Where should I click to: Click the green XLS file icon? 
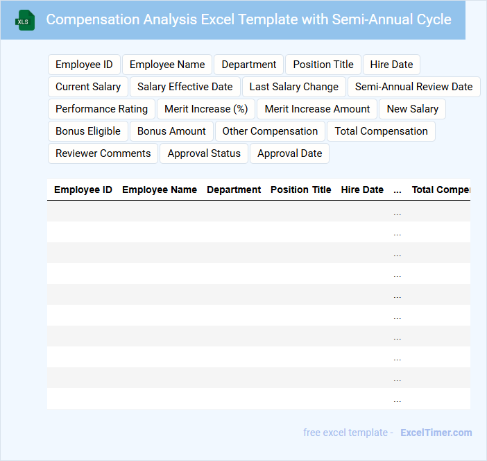pyautogui.click(x=26, y=20)
